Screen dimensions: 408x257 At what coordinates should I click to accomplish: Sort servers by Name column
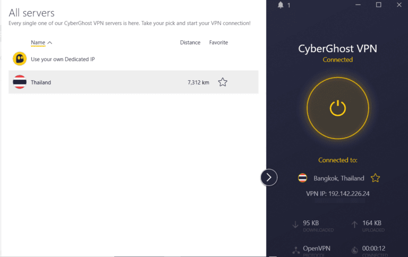pyautogui.click(x=38, y=42)
